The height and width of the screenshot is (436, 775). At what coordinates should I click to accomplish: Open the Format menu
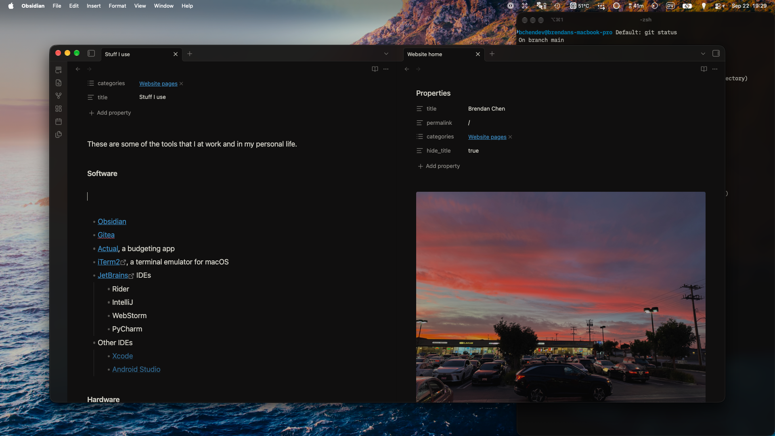point(117,6)
